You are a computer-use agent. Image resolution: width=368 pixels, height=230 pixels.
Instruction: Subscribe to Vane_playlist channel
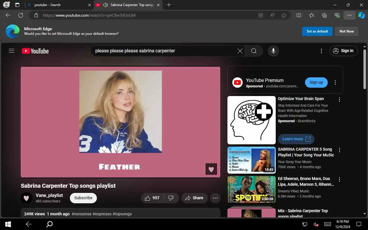[83, 198]
